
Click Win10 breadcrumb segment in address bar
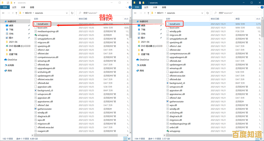click(x=28, y=13)
